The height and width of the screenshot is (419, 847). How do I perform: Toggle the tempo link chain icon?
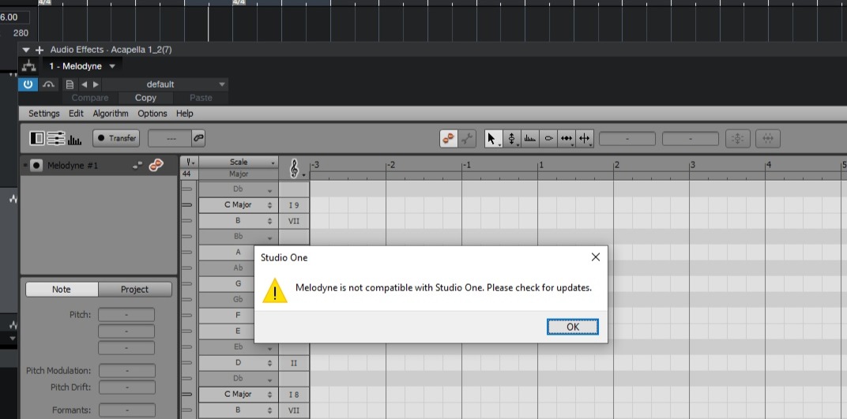198,139
